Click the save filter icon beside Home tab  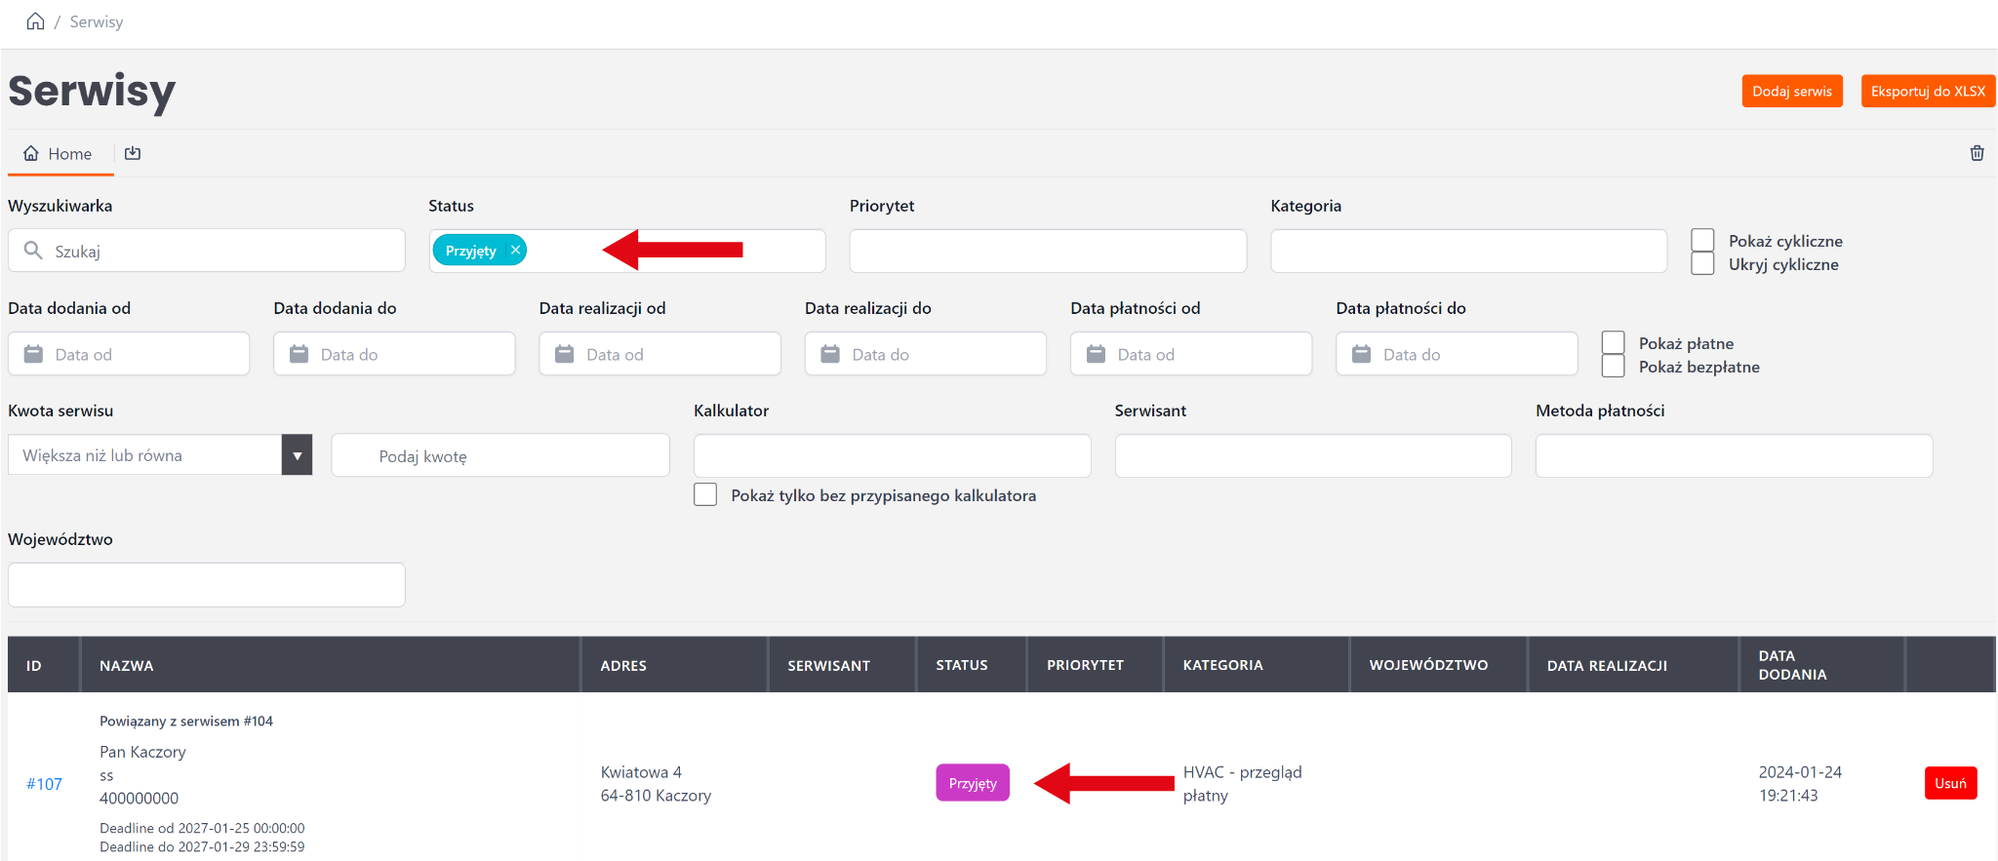click(133, 153)
